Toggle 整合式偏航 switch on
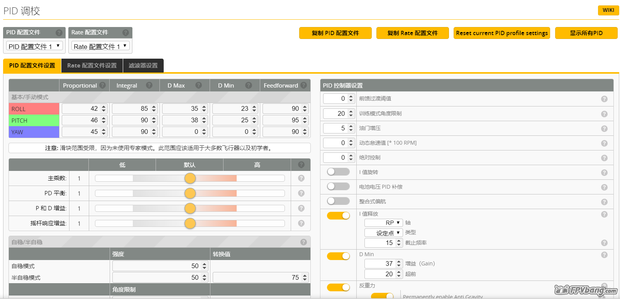This screenshot has height=299, width=620. tap(338, 201)
